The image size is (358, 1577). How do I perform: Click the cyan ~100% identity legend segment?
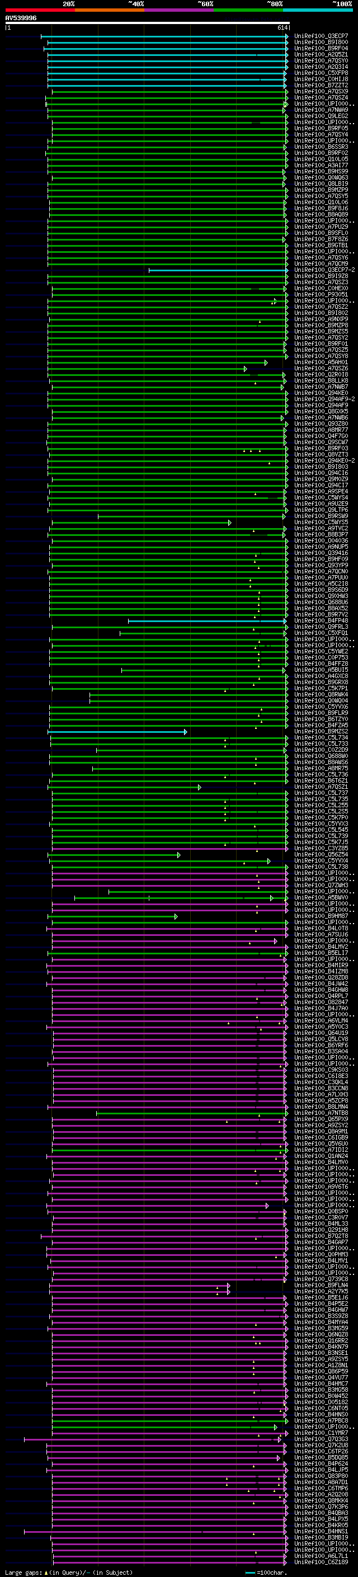318,11
